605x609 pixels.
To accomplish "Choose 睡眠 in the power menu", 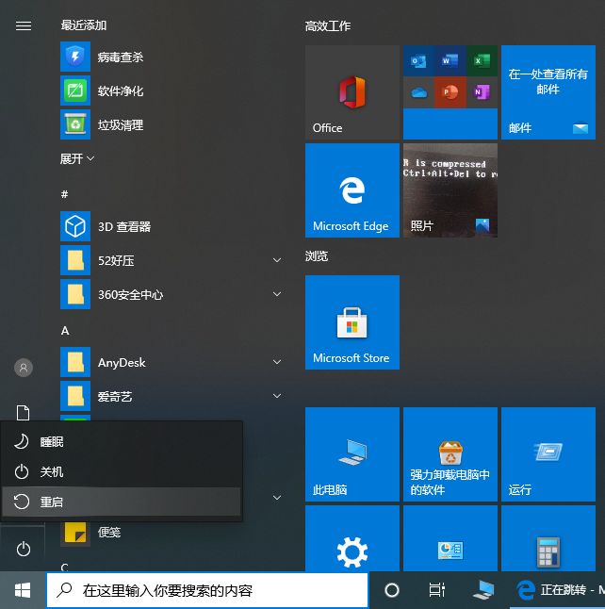I will [121, 441].
